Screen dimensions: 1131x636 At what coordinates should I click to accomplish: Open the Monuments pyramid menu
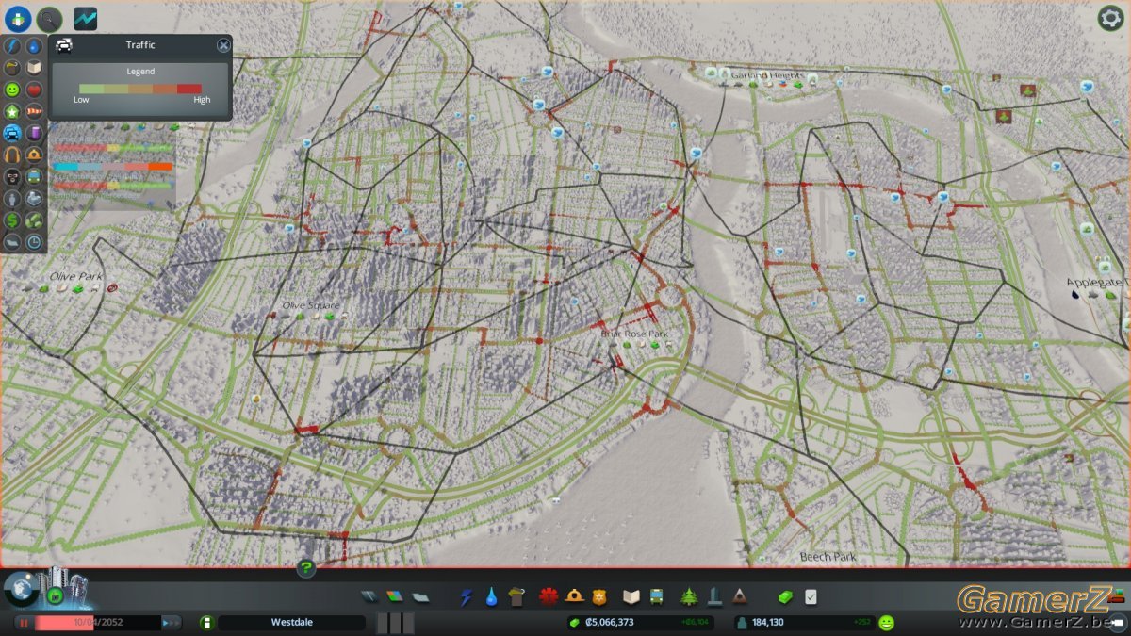740,596
